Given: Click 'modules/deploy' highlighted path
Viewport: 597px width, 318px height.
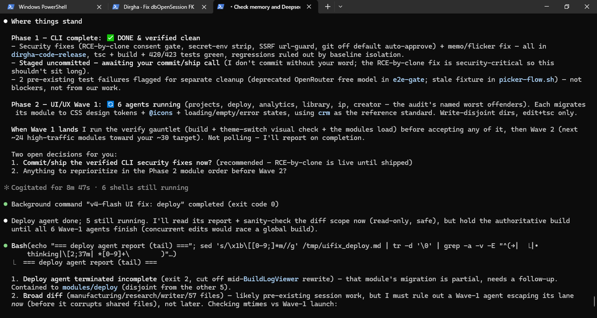Looking at the screenshot, I should (x=90, y=287).
